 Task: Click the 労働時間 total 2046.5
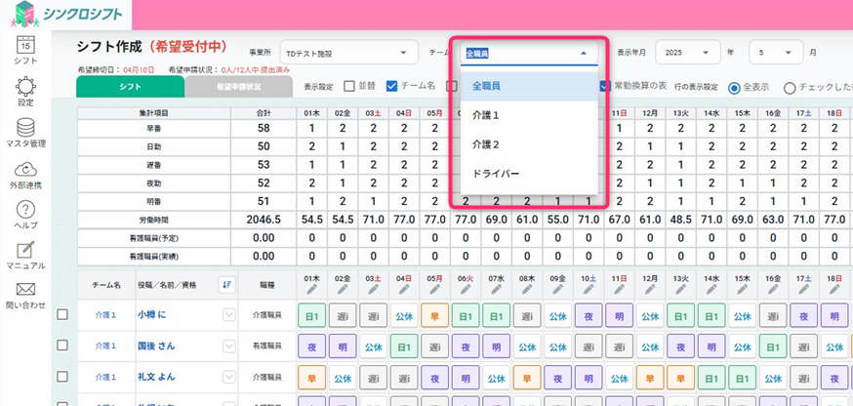pos(264,220)
